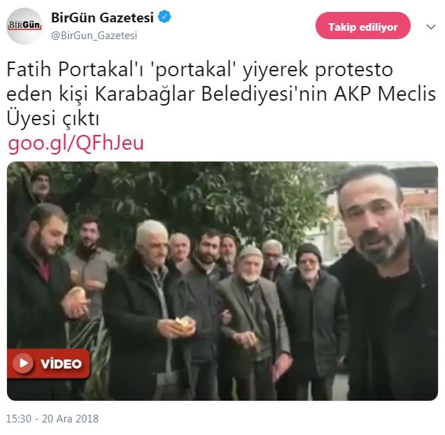Toggle the Takip ediliyor follow button
The image size is (445, 435).
pyautogui.click(x=362, y=26)
